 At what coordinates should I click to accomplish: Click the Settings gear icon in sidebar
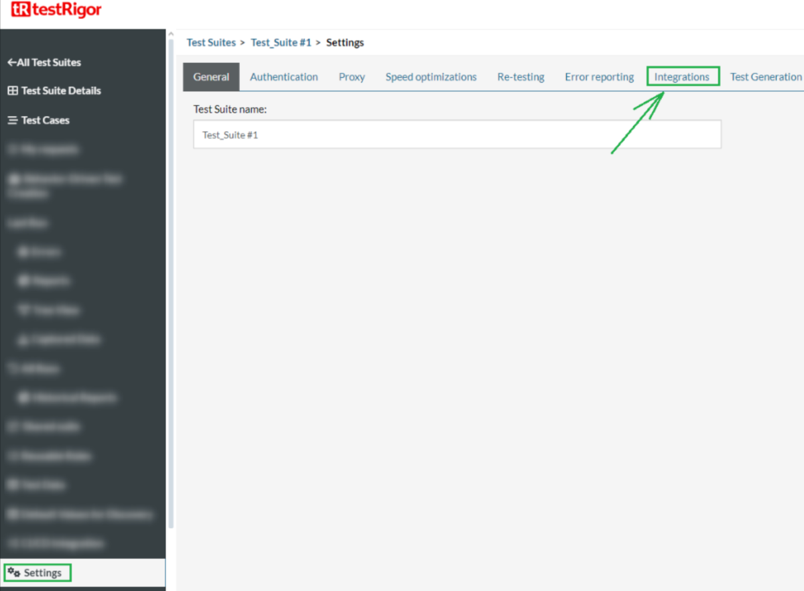pyautogui.click(x=13, y=573)
